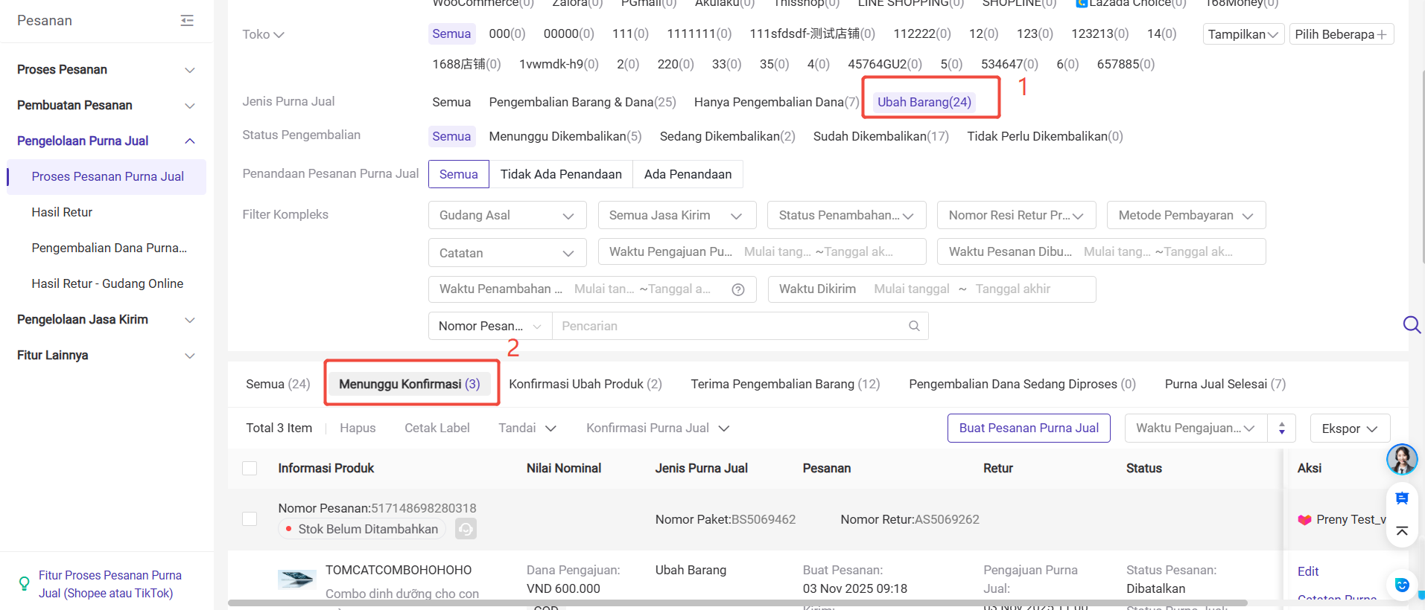
Task: Click the magnifier icon in Pencarian field
Action: 914,326
